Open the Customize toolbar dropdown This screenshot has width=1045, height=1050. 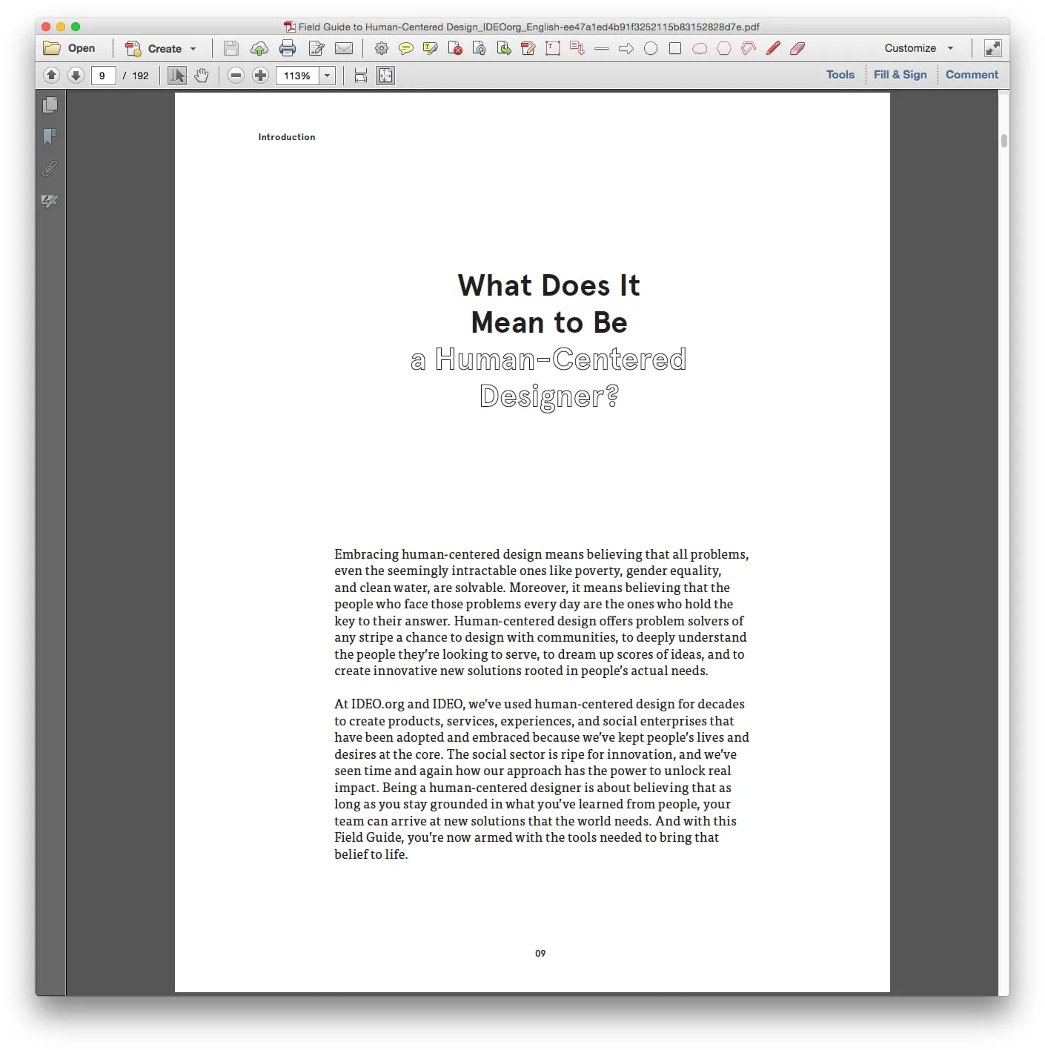click(919, 48)
